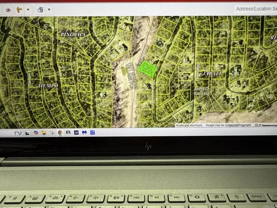Click the JABALI subdivision label

(x=212, y=73)
